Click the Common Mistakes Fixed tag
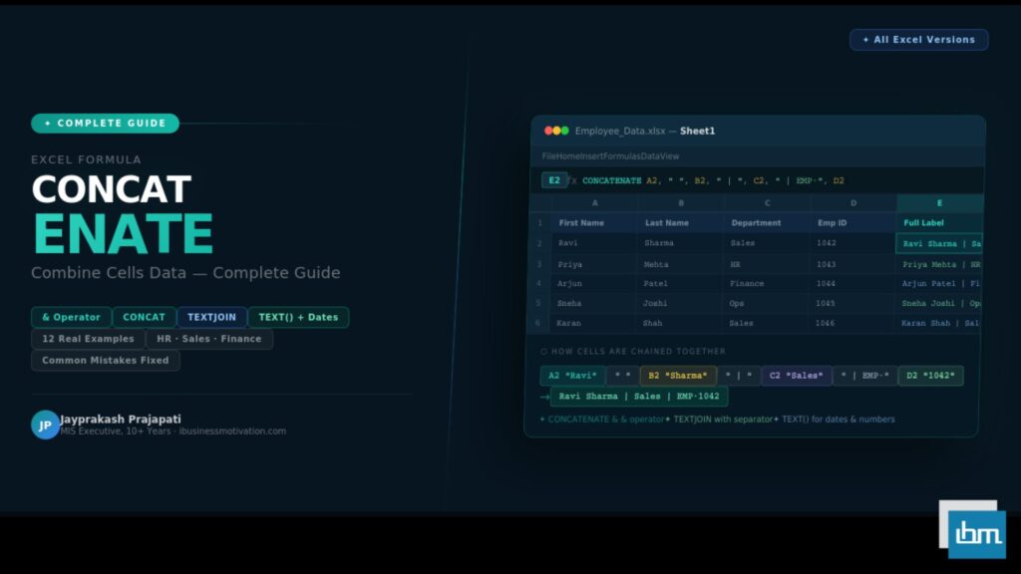 (x=106, y=360)
